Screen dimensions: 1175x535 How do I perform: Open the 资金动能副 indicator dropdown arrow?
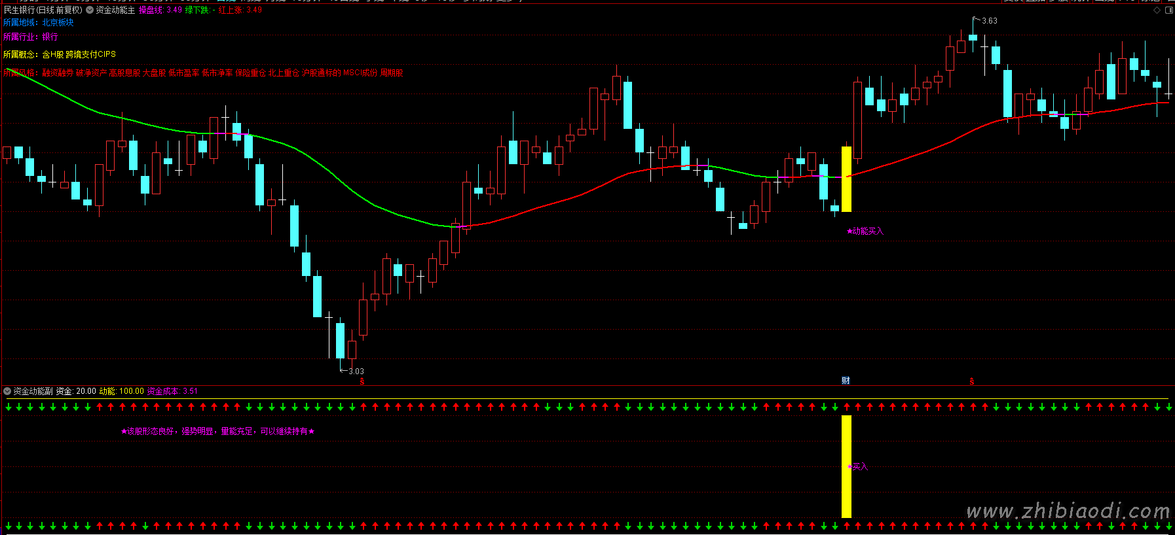pyautogui.click(x=7, y=391)
